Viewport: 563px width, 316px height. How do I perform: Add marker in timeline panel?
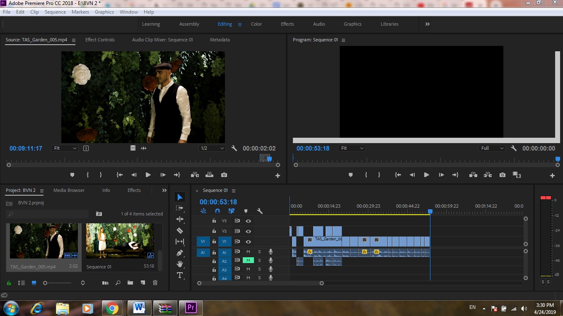(x=246, y=211)
